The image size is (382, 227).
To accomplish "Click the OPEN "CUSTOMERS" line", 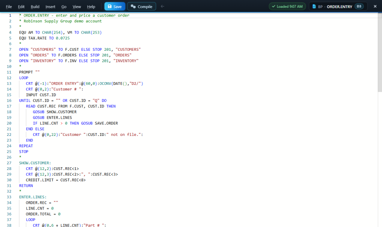I will click(80, 50).
